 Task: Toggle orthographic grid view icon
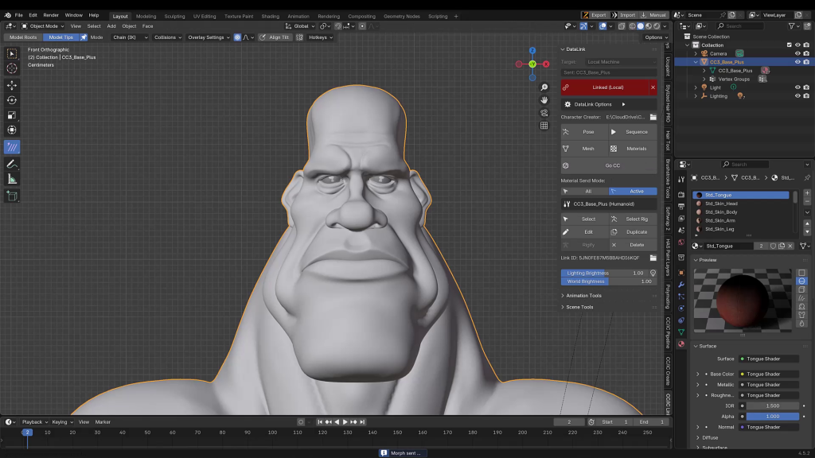point(544,126)
